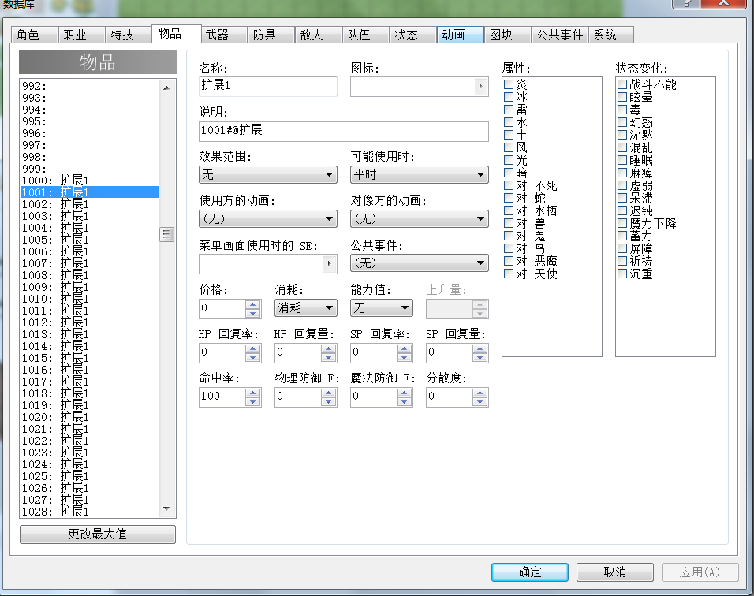Open the 图标 icon picker arrow
The height and width of the screenshot is (596, 754).
click(480, 87)
